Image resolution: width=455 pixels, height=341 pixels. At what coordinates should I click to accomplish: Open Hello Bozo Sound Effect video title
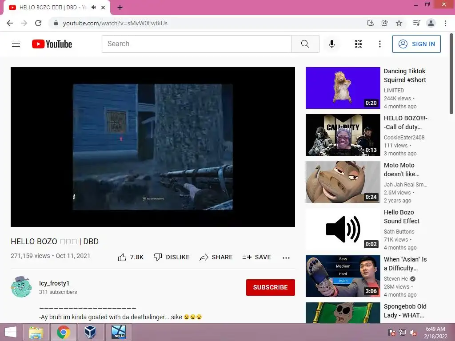[402, 217]
